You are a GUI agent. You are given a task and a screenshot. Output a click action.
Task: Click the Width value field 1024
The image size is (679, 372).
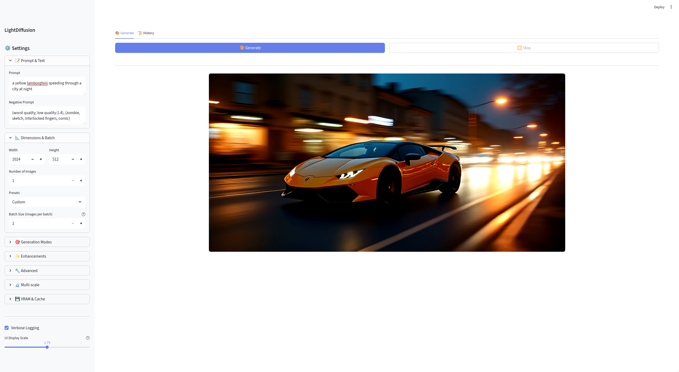(x=19, y=159)
